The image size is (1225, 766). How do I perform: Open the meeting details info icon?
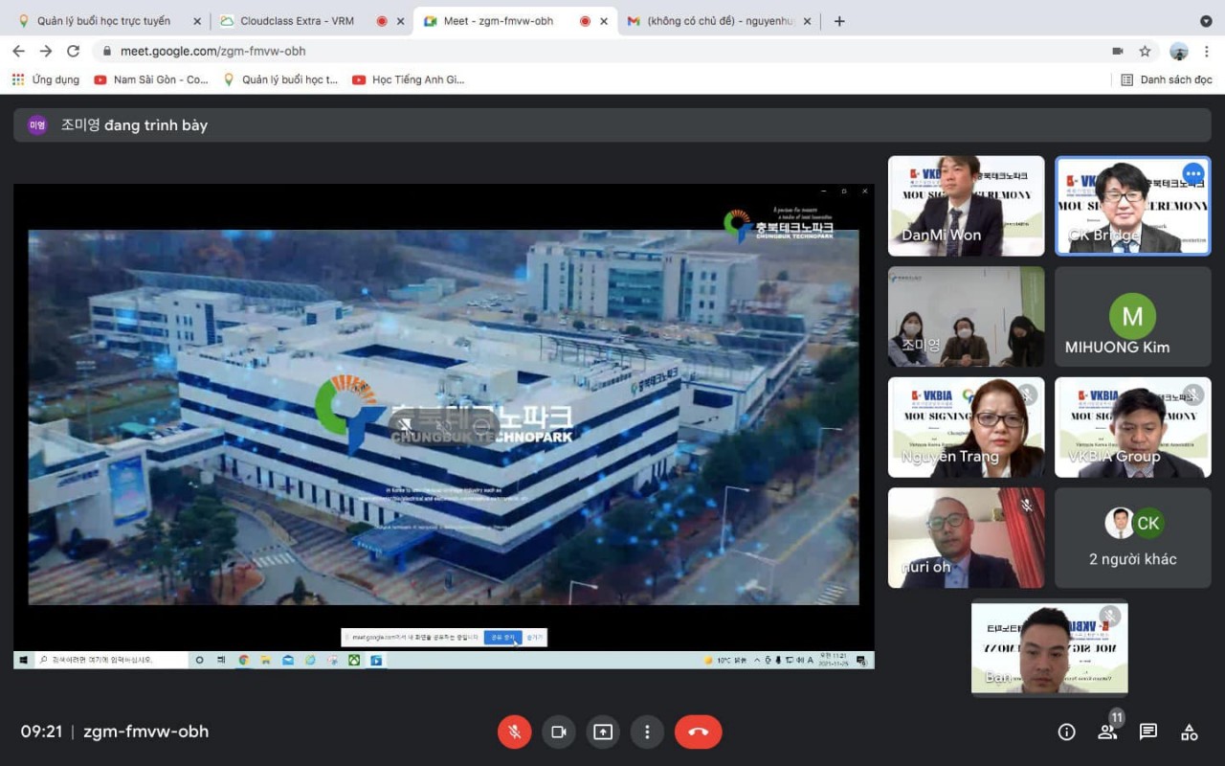tap(1066, 732)
